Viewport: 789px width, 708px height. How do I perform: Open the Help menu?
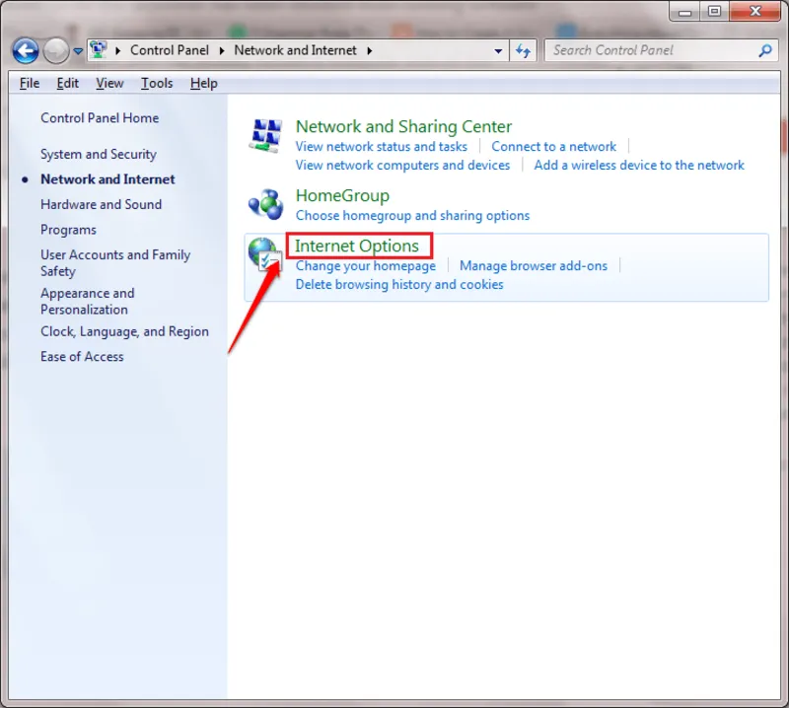[204, 83]
